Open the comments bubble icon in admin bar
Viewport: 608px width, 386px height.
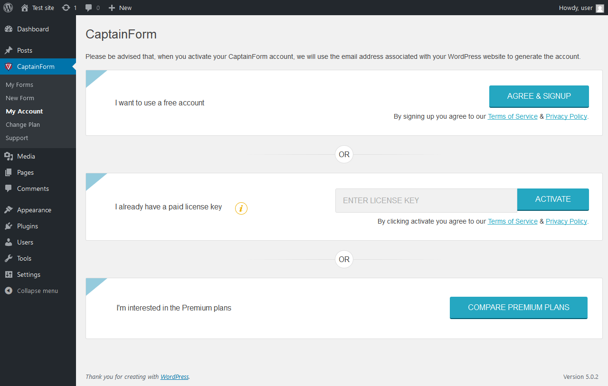[89, 8]
